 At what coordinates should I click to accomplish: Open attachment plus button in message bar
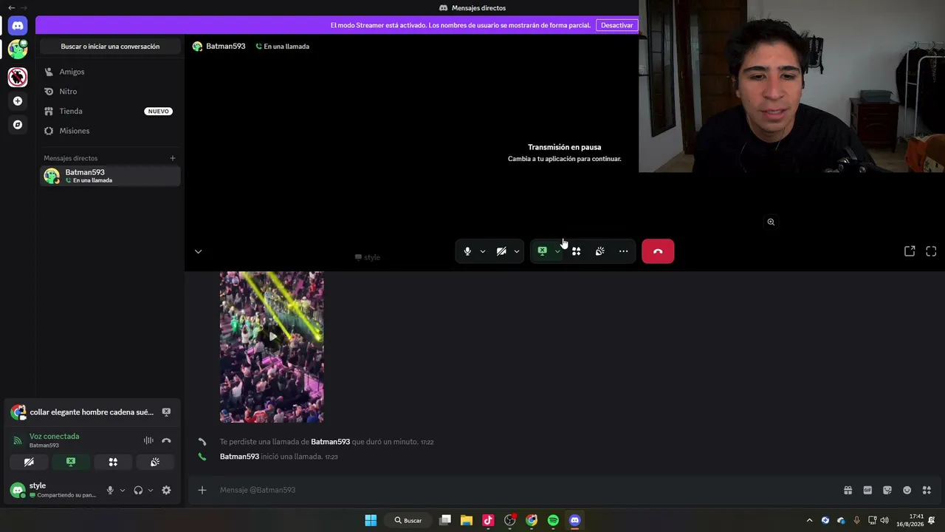click(202, 490)
